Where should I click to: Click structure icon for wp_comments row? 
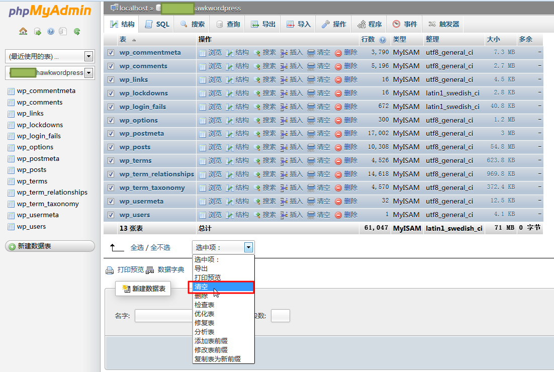coord(230,66)
